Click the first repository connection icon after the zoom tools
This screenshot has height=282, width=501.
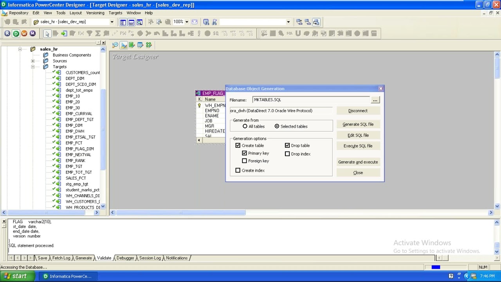tap(206, 22)
